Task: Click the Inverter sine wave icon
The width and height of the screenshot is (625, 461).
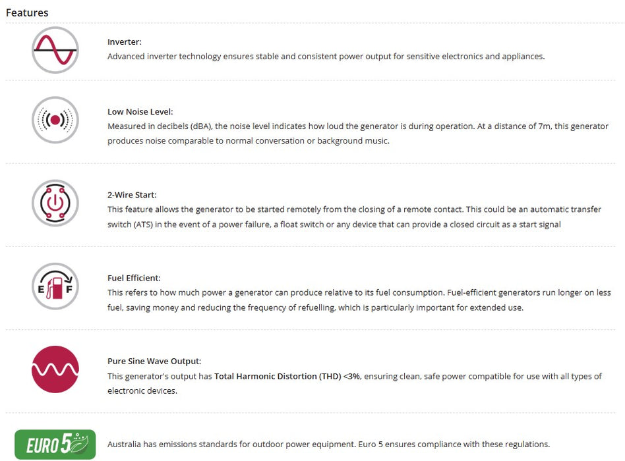Action: point(55,49)
